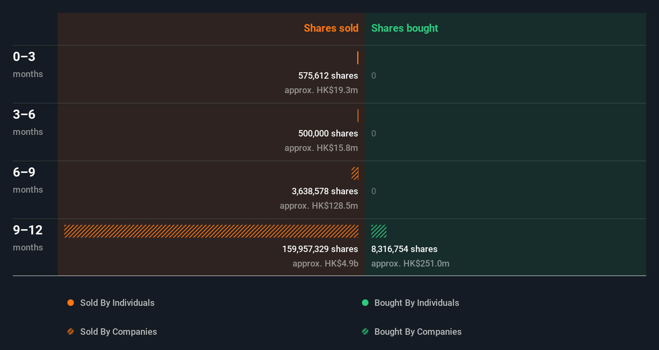
Task: Select the Bought By Companies legend label
Action: (x=418, y=332)
